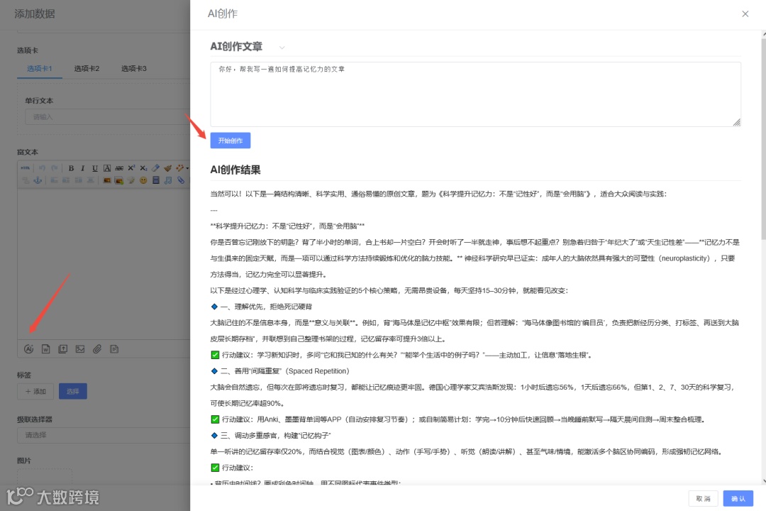Switch to 选项卡3 tab
The height and width of the screenshot is (511, 766).
pyautogui.click(x=134, y=68)
